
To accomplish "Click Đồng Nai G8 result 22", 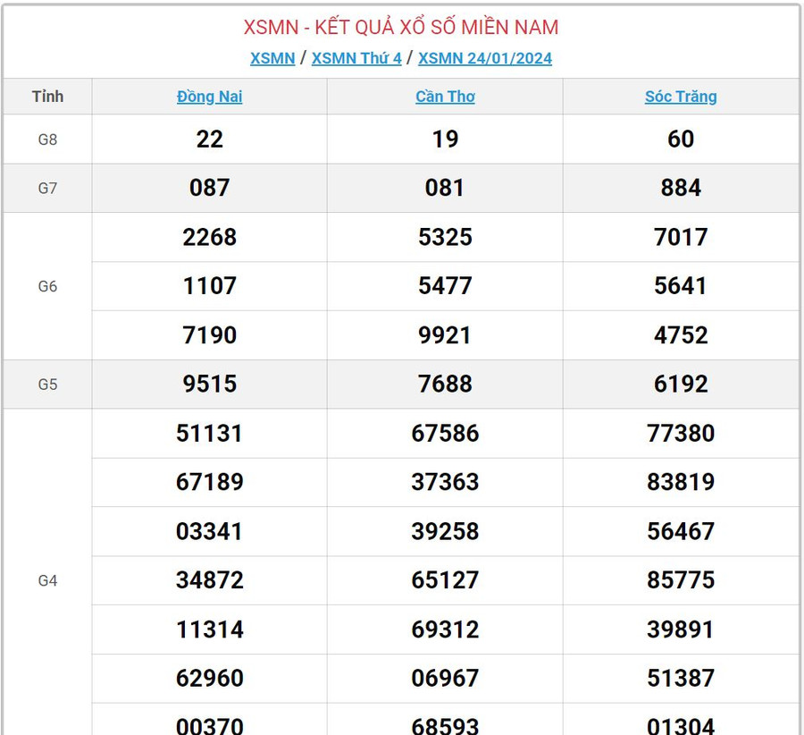I will tap(210, 139).
